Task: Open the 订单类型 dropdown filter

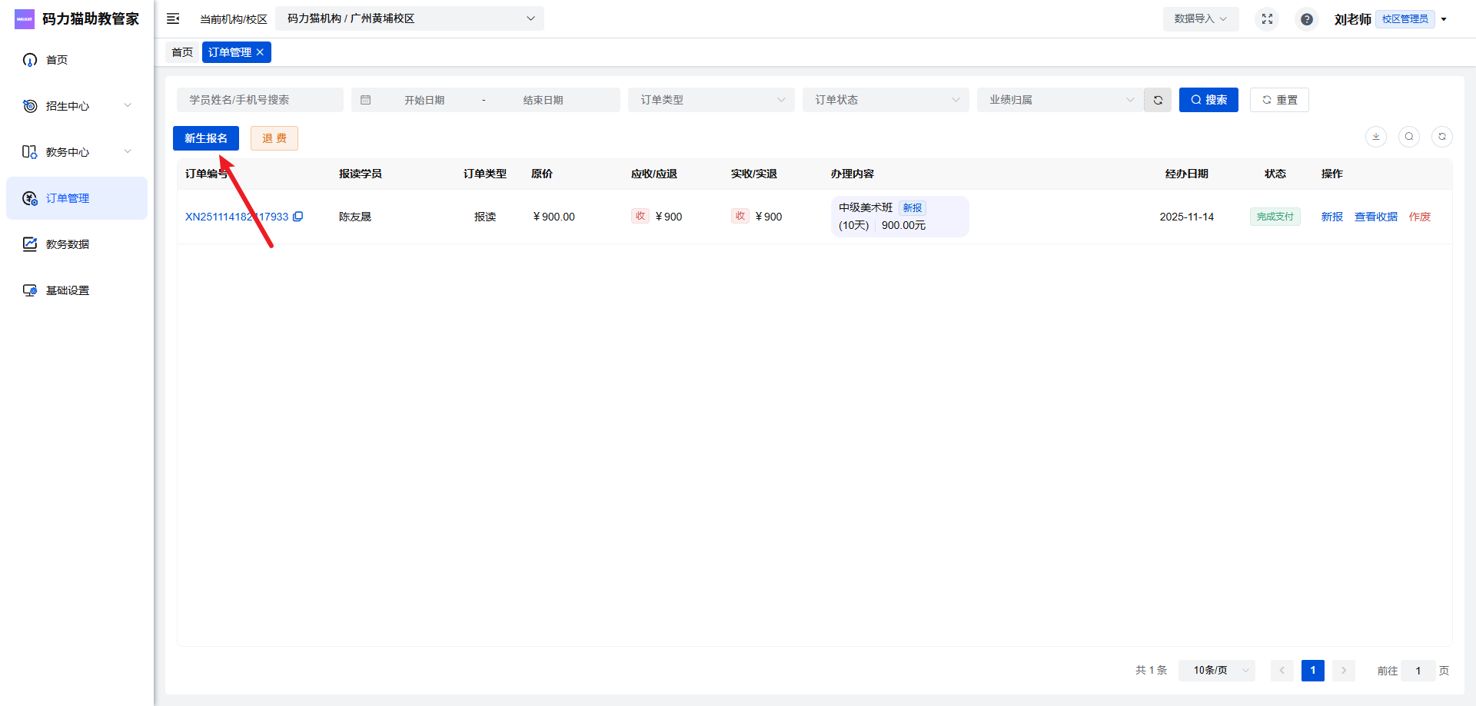Action: 711,100
